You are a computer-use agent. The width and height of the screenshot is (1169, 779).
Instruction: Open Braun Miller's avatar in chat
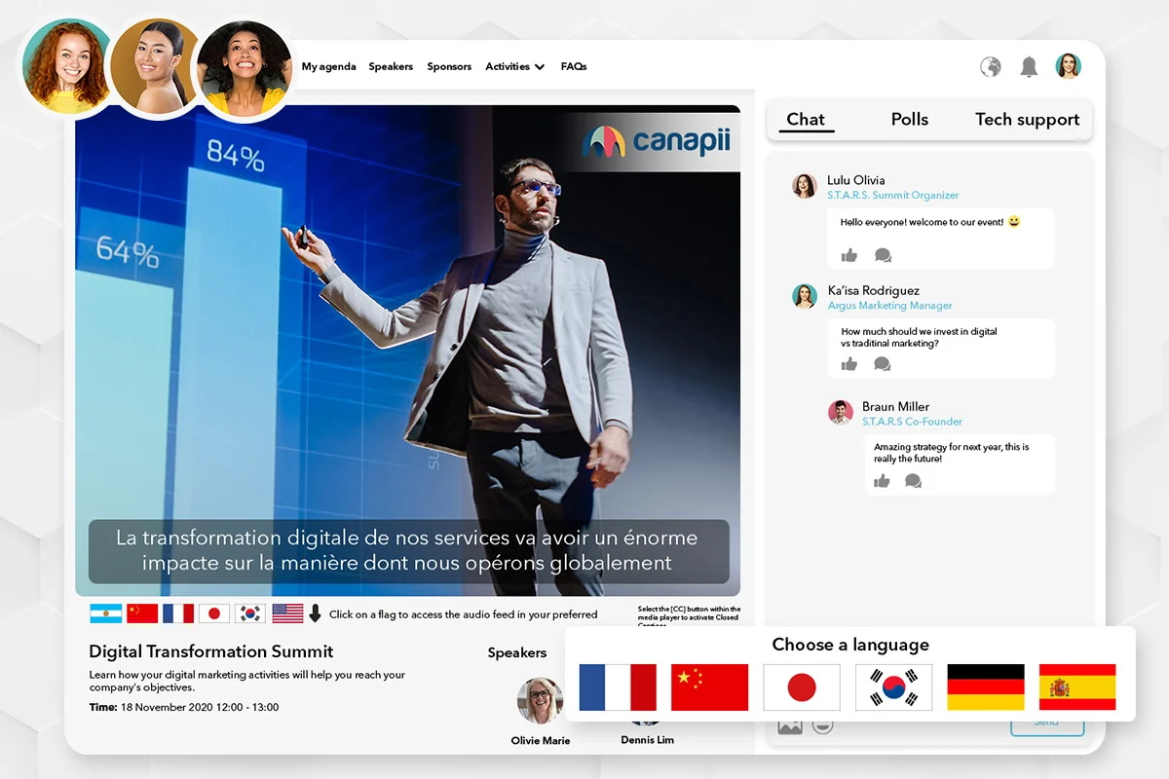(841, 412)
